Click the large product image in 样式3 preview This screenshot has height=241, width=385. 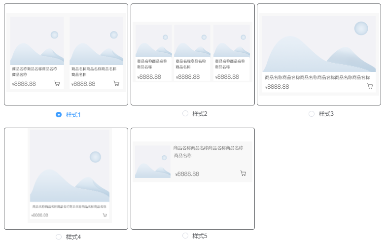coord(319,44)
